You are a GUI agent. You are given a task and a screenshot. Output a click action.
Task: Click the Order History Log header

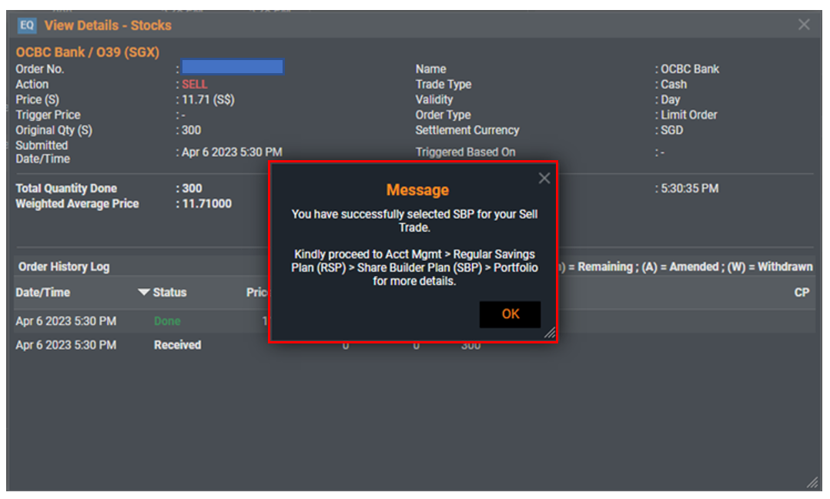[64, 266]
